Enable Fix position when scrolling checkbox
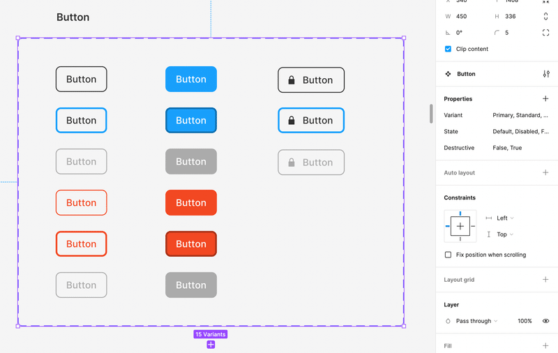This screenshot has height=353, width=558. (448, 255)
